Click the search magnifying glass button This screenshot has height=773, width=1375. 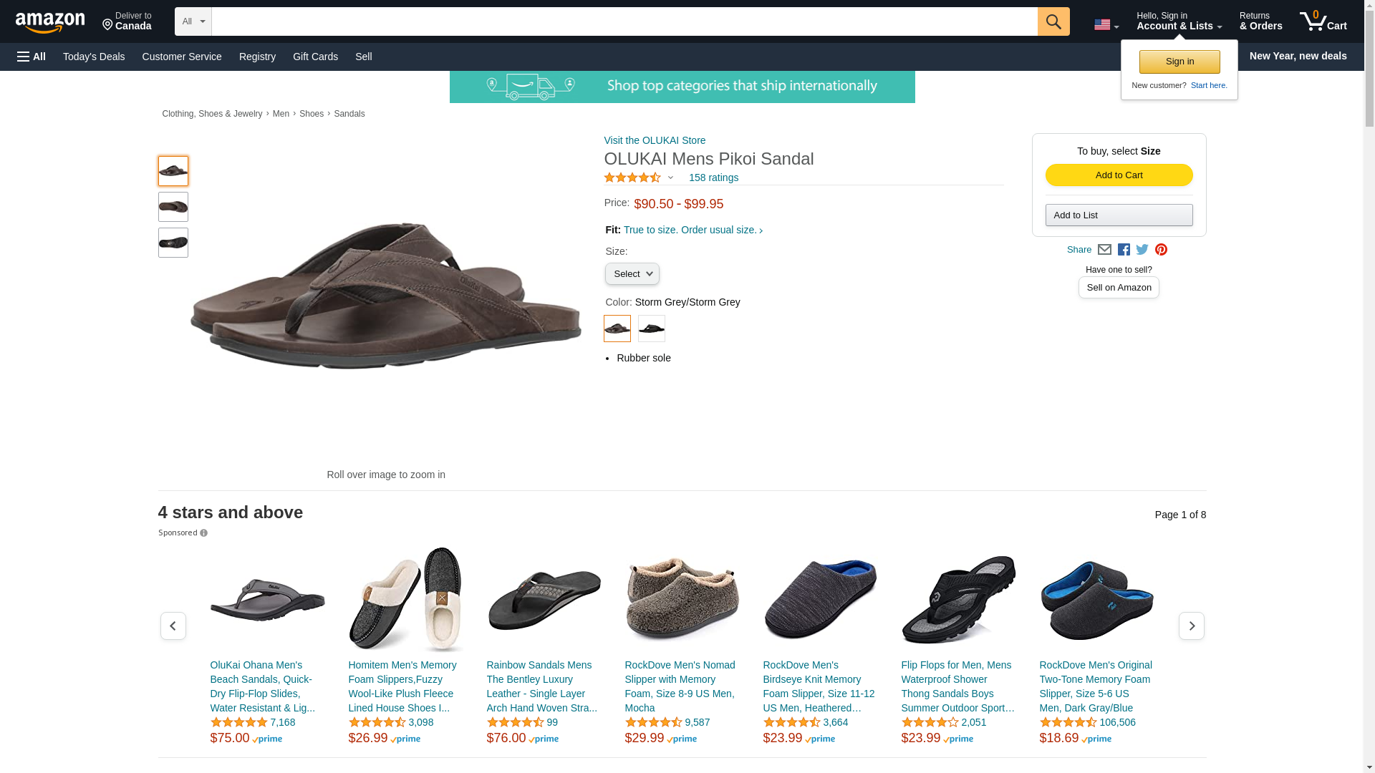[1053, 21]
